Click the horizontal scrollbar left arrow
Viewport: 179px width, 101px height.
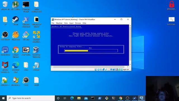[x=52, y=67]
